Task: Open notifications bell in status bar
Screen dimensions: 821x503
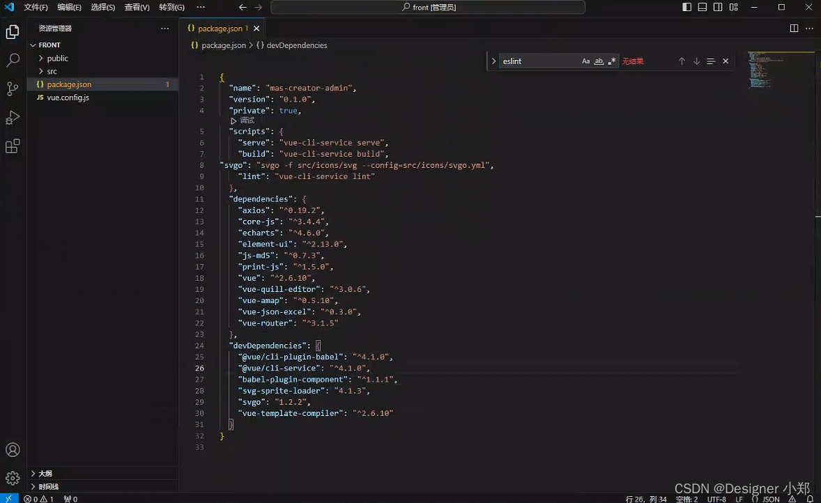Action: point(810,499)
